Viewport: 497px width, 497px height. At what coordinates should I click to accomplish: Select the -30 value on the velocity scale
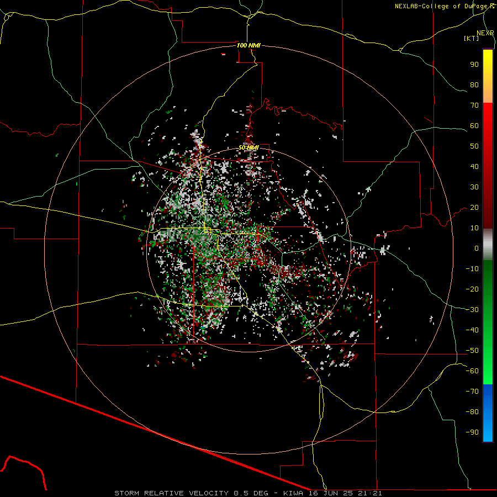pos(472,310)
